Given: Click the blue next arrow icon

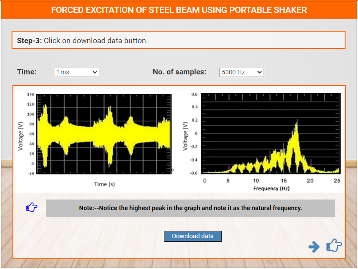Looking at the screenshot, I should [314, 247].
